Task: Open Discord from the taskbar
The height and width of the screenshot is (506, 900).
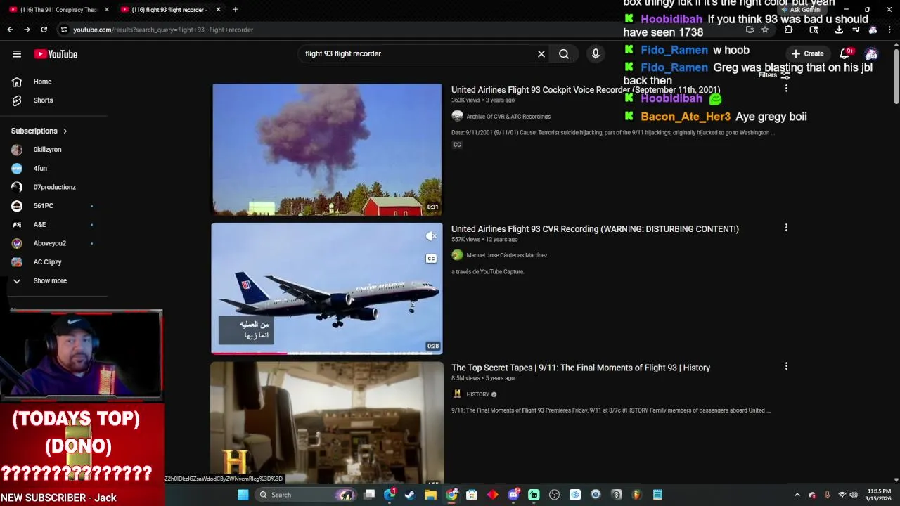Action: click(x=513, y=495)
